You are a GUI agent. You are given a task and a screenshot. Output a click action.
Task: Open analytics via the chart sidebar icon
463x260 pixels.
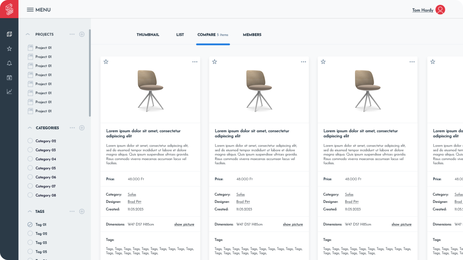point(9,91)
